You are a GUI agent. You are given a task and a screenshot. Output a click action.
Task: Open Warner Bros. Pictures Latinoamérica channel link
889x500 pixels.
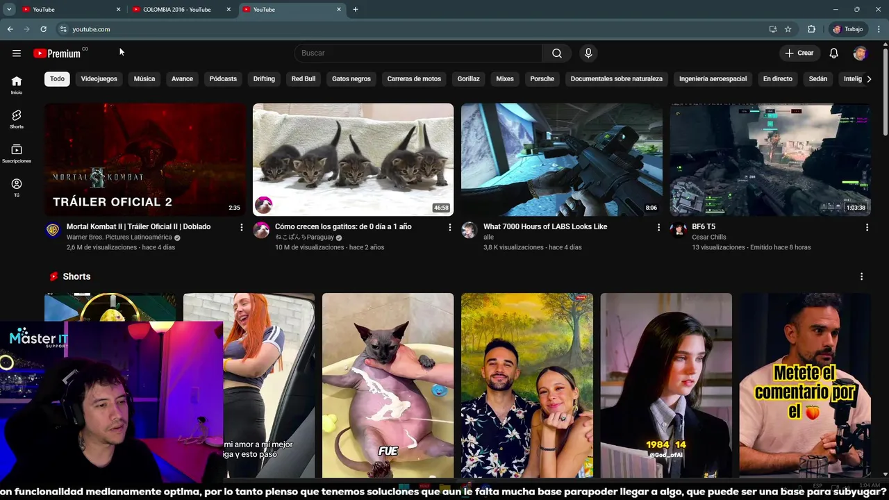pyautogui.click(x=119, y=237)
